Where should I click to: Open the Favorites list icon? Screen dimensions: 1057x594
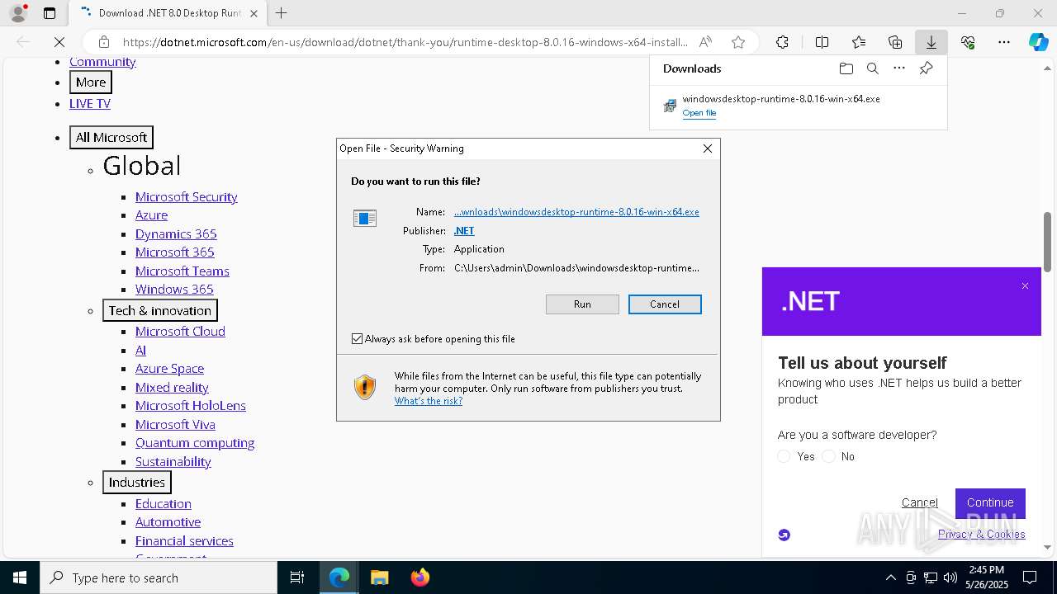click(859, 42)
